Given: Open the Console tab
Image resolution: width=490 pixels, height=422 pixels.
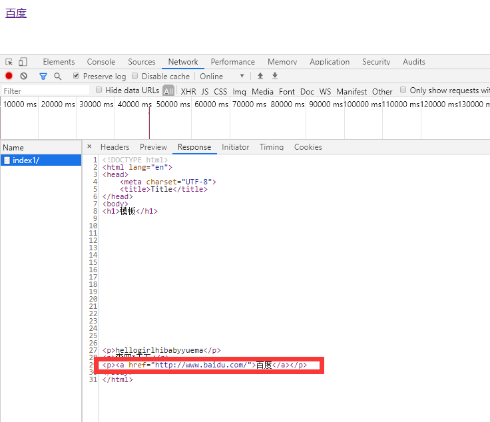Looking at the screenshot, I should [x=101, y=62].
